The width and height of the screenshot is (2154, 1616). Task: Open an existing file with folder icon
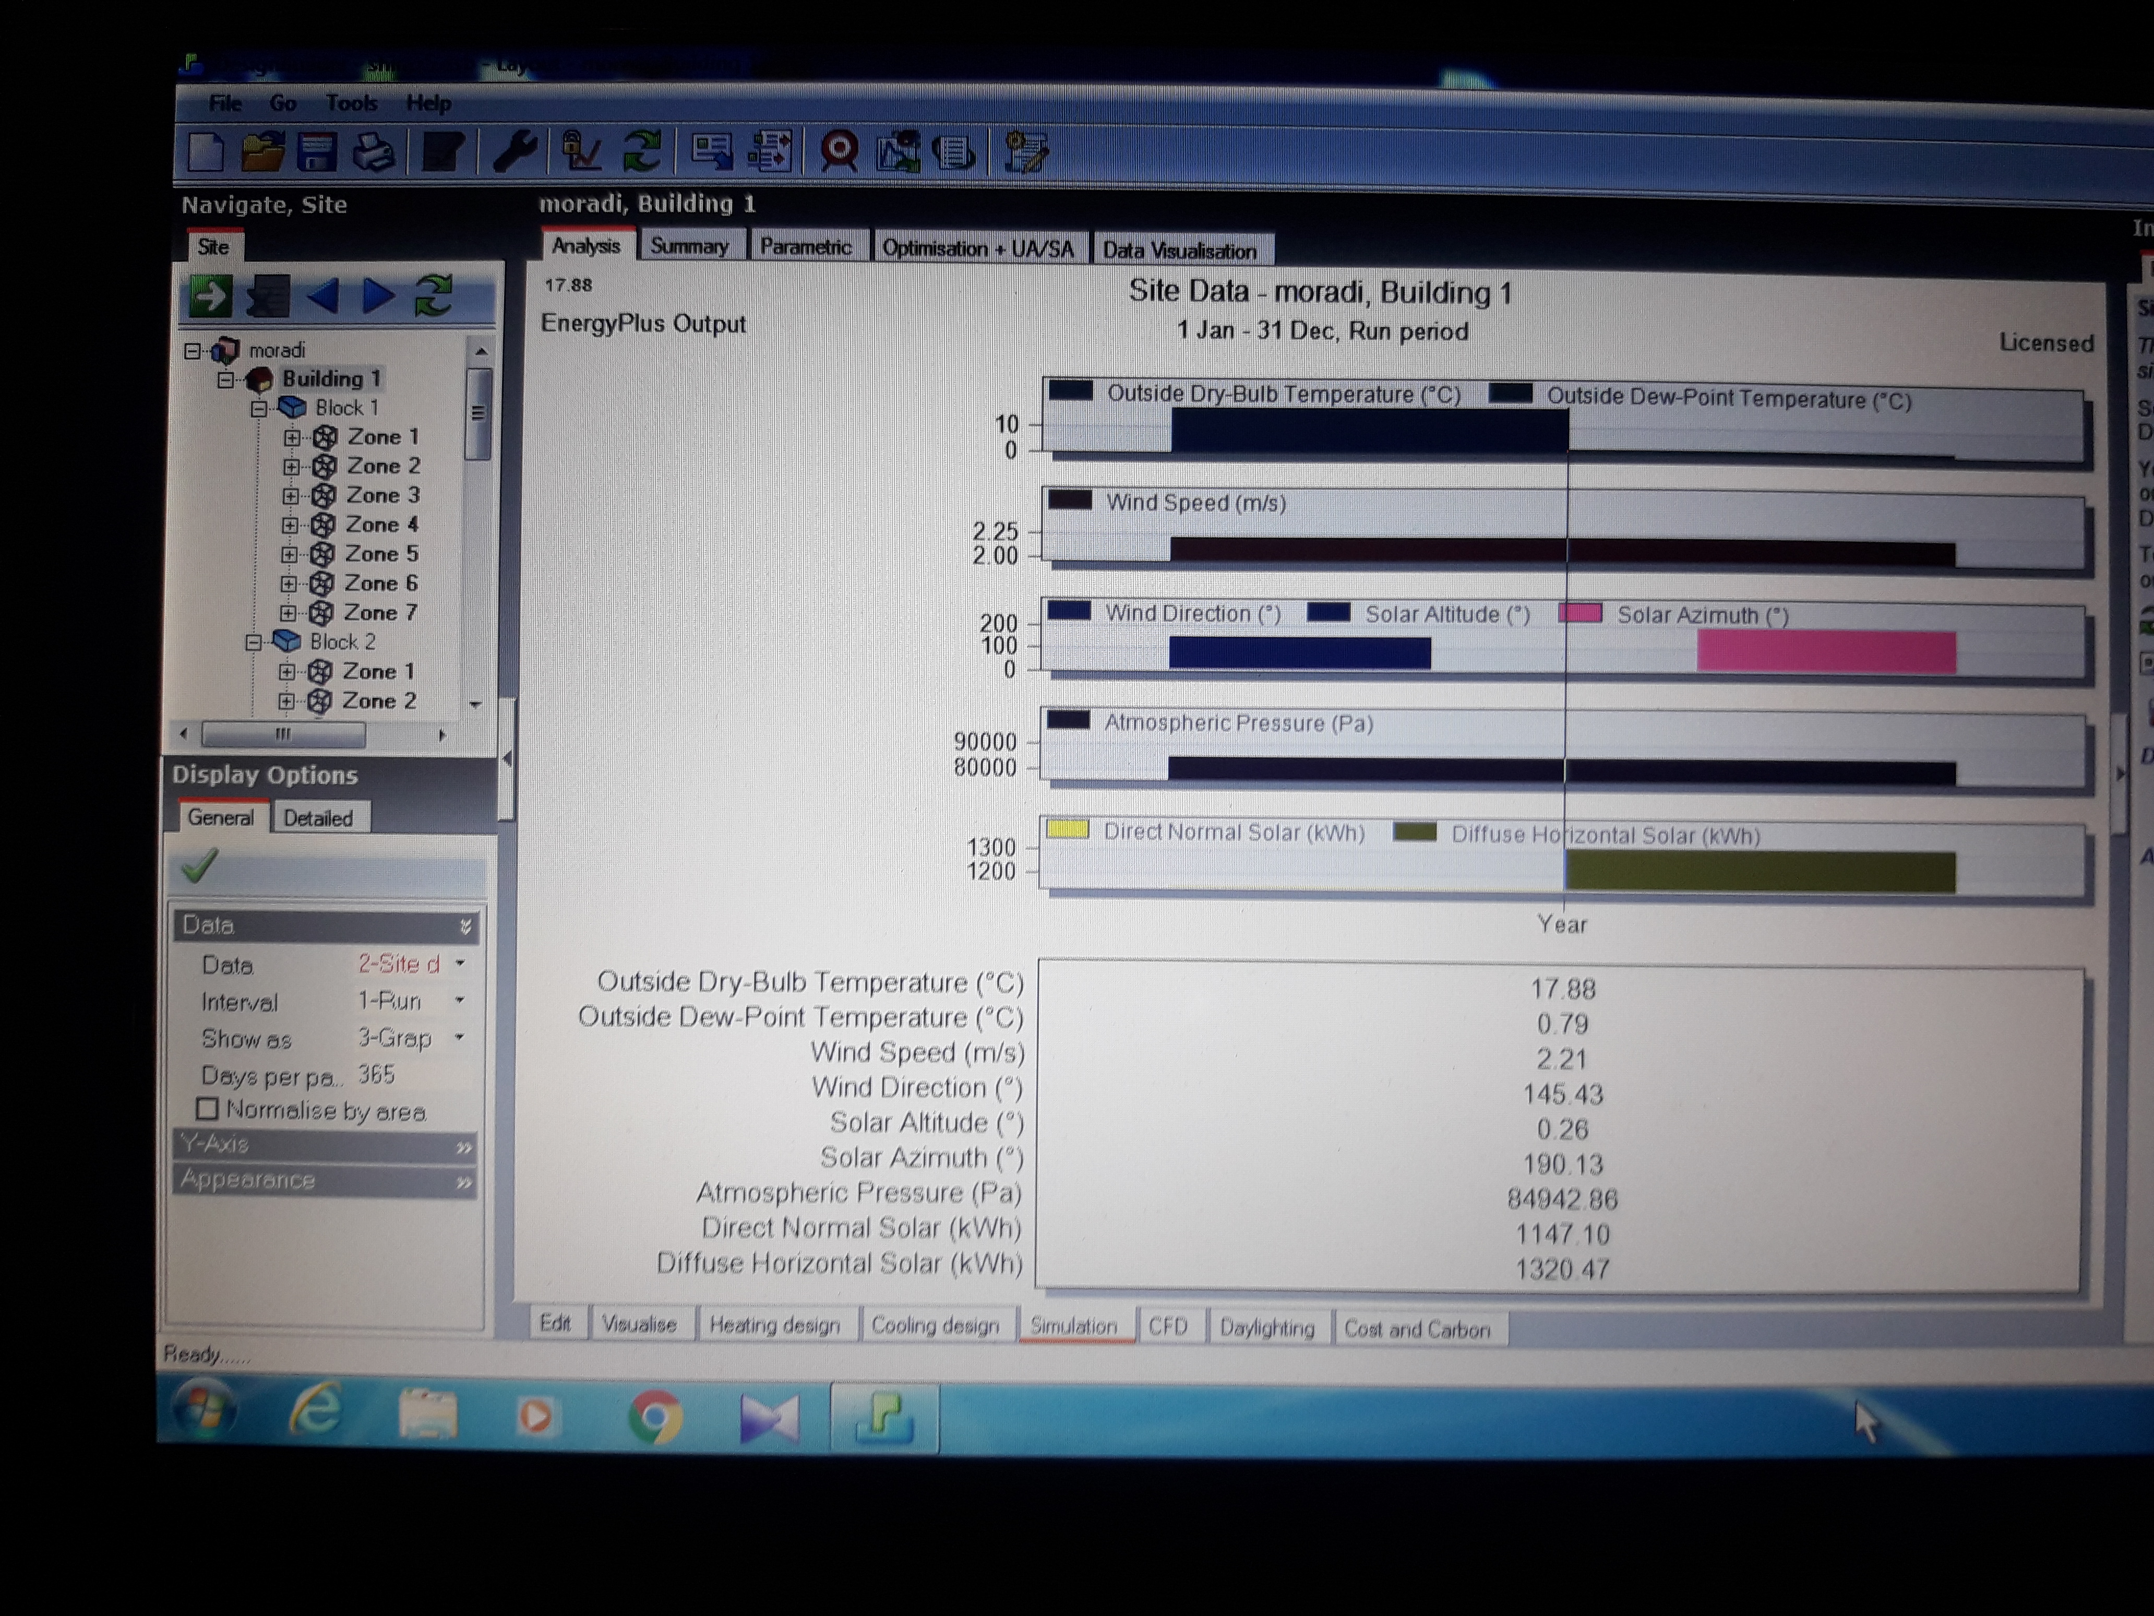(x=262, y=152)
